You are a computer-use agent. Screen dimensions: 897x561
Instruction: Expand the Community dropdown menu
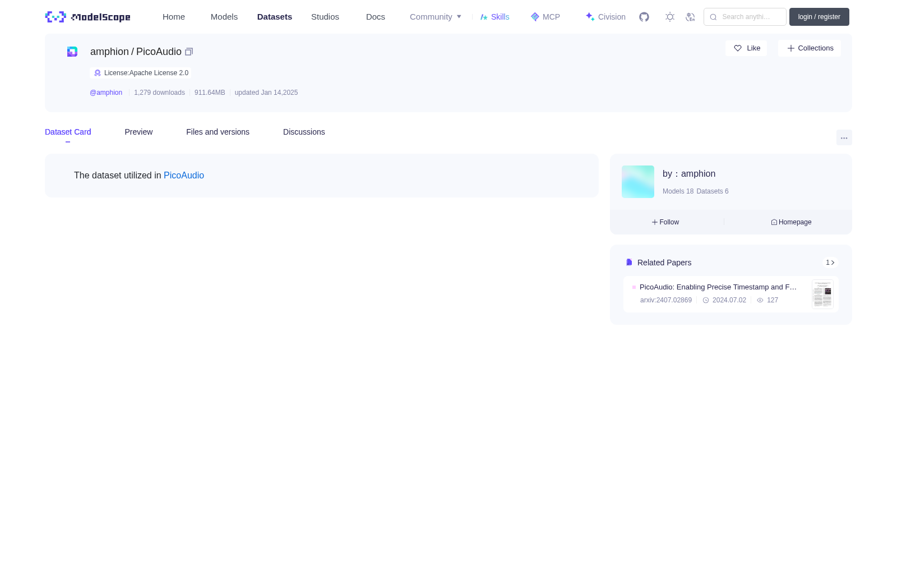tap(436, 17)
